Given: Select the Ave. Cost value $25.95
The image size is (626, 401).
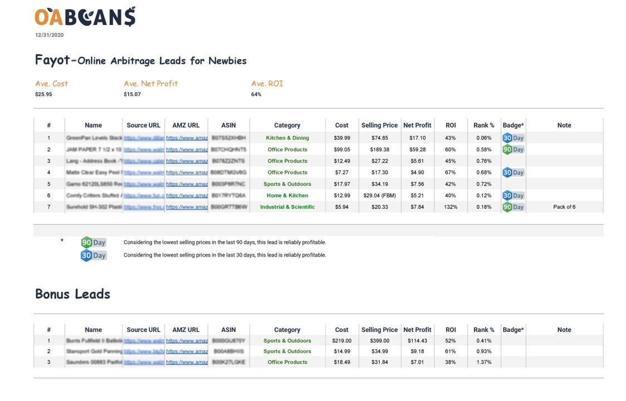Looking at the screenshot, I should click(x=43, y=95).
